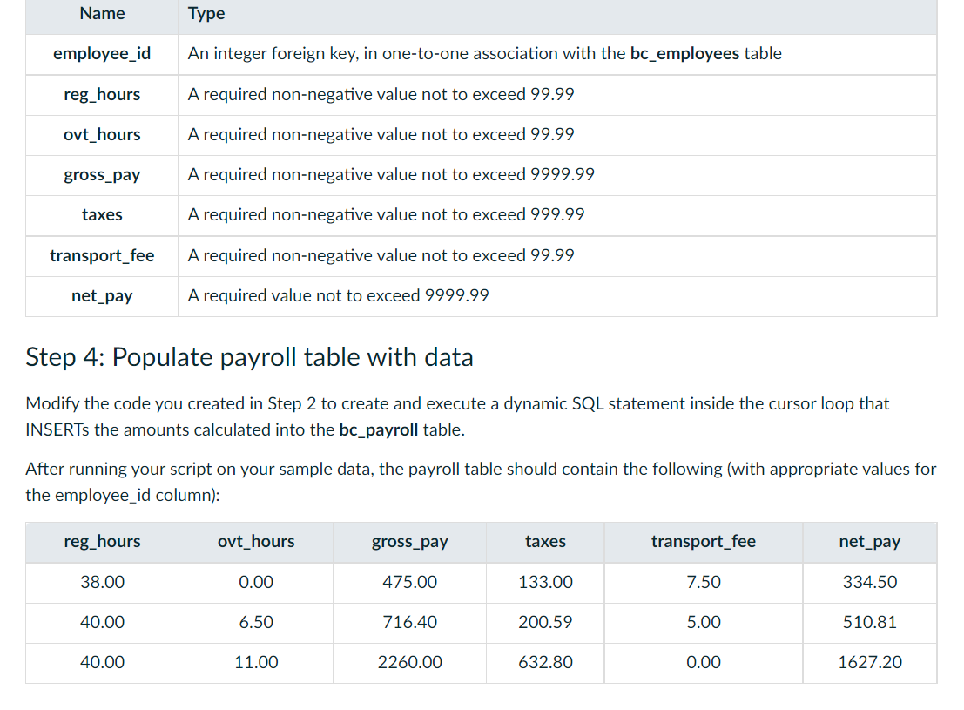
Task: Click the Name column header
Action: click(x=102, y=13)
